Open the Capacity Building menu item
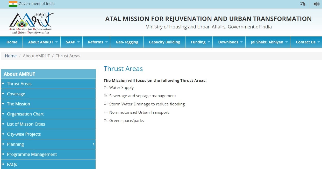Viewport: 322px width, 169px height. pyautogui.click(x=164, y=42)
